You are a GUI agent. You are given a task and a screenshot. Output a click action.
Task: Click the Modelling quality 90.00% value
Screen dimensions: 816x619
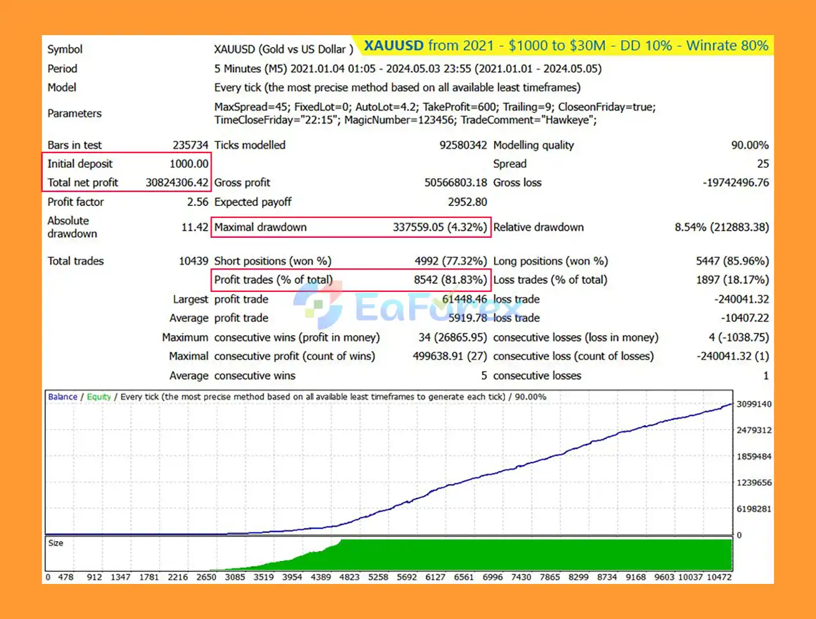tap(750, 145)
